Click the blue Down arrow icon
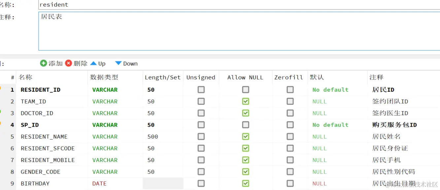 click(x=118, y=63)
